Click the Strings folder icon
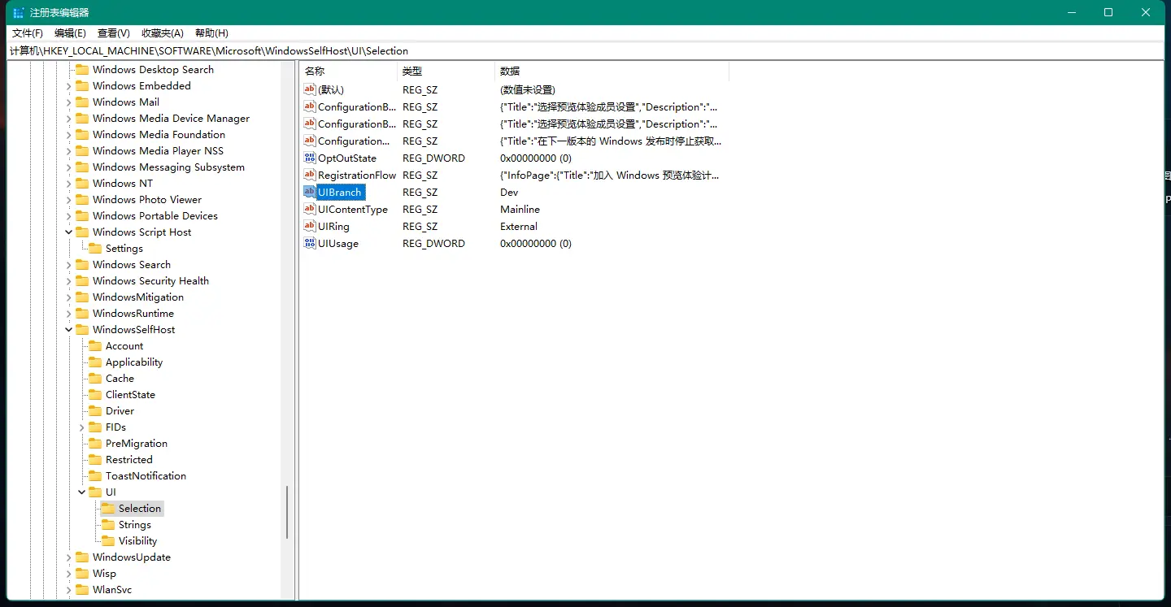 [x=108, y=525]
